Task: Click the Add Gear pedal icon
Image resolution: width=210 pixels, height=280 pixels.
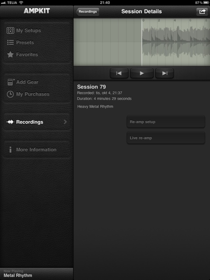Action: point(10,82)
